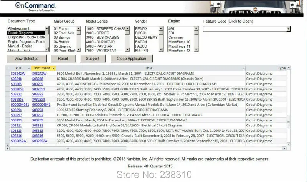Click up arrow of Engine list scrollbar

[196, 28]
